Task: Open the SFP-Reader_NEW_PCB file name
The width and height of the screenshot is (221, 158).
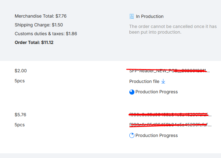Action: click(170, 71)
